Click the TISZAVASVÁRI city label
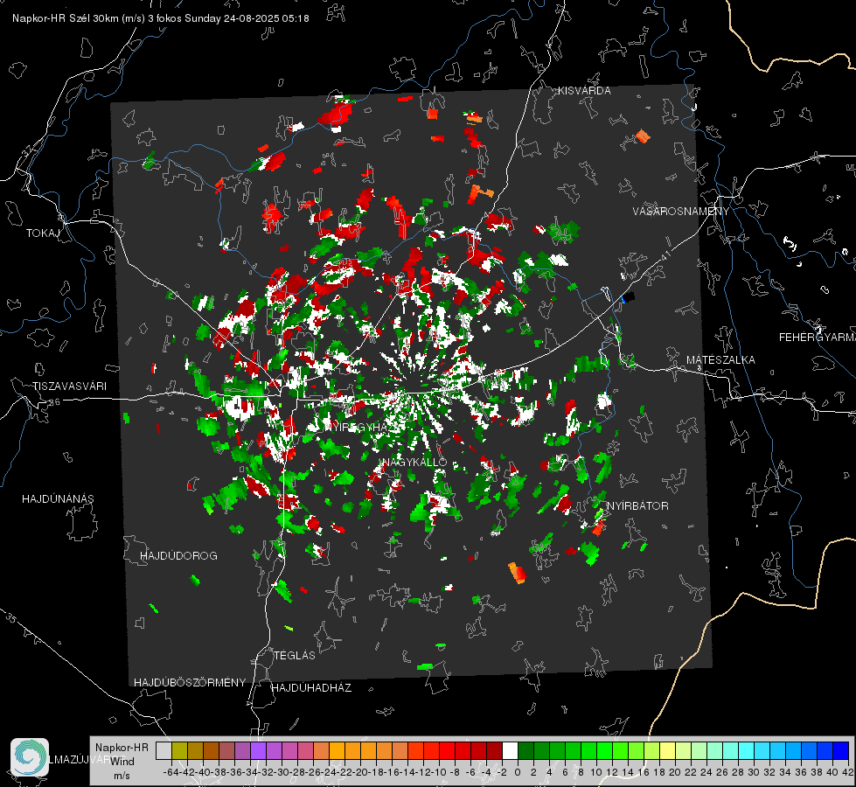The width and height of the screenshot is (856, 787). pyautogui.click(x=69, y=387)
